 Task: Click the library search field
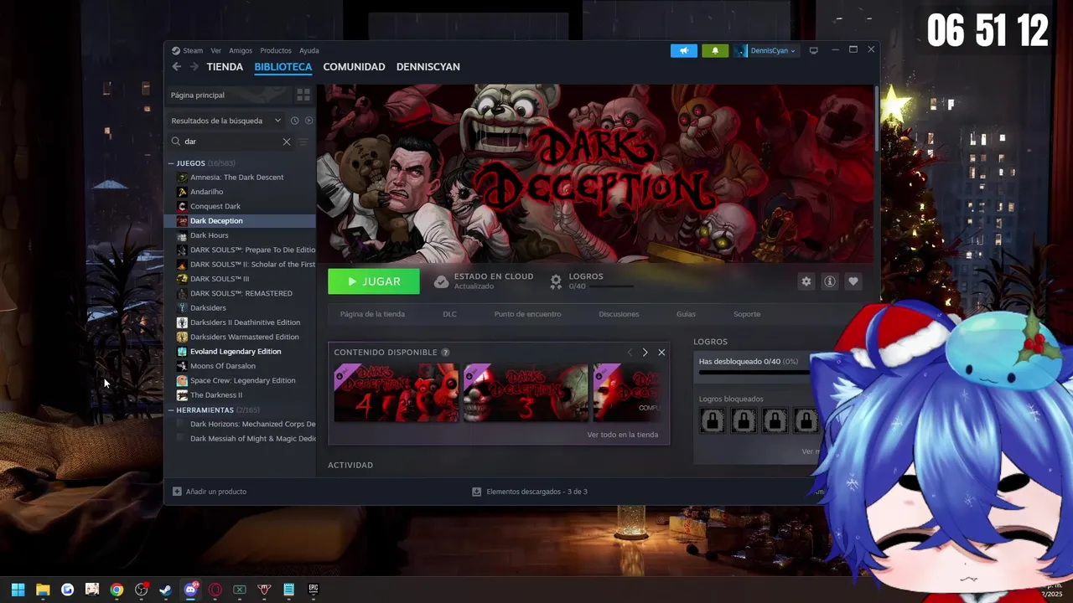pyautogui.click(x=232, y=142)
